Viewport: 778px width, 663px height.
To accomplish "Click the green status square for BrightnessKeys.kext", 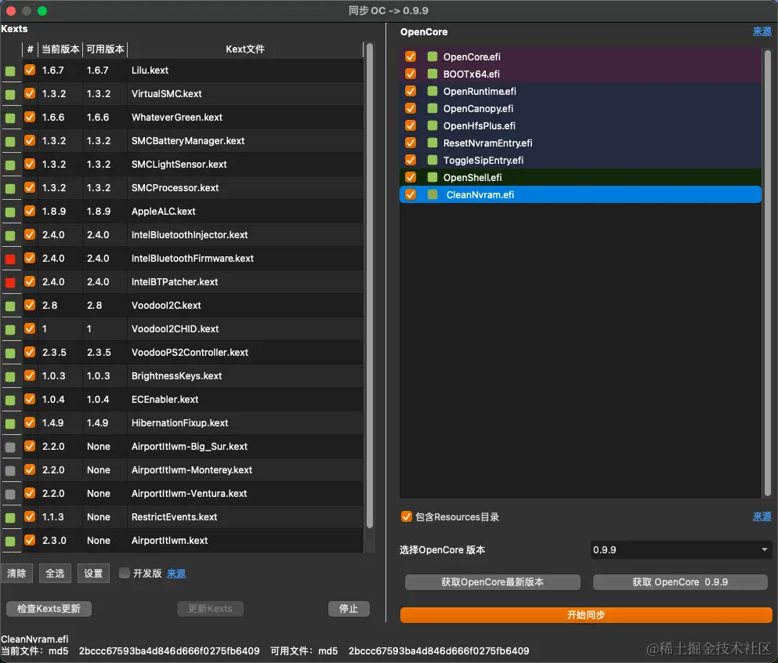I will (x=10, y=376).
